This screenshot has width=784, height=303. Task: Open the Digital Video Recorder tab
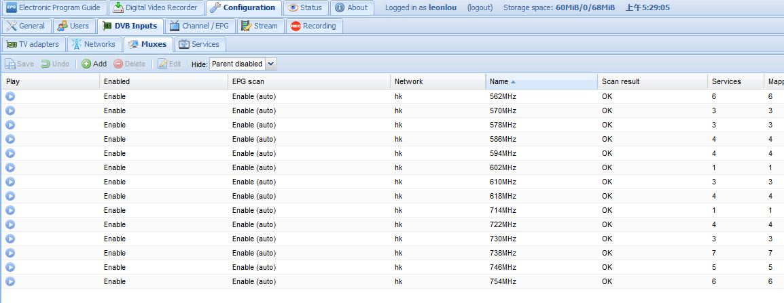tap(156, 7)
